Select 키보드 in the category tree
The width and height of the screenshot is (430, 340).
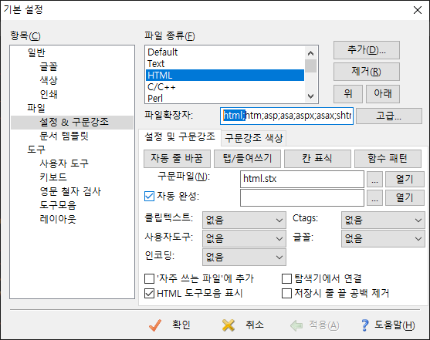click(53, 177)
